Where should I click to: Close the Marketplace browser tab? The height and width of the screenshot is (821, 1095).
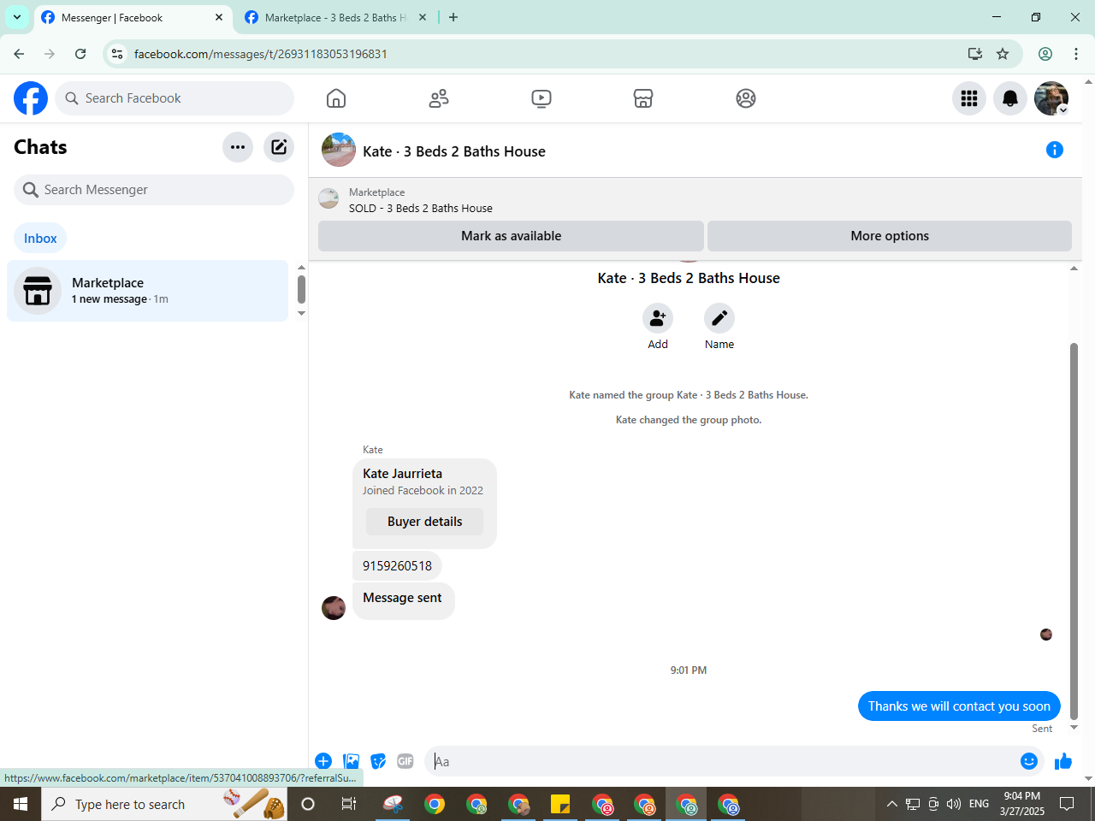[x=423, y=17]
